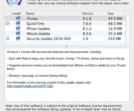Click the split-pane divider handle below the update list
This screenshot has height=111, width=134.
67,47
